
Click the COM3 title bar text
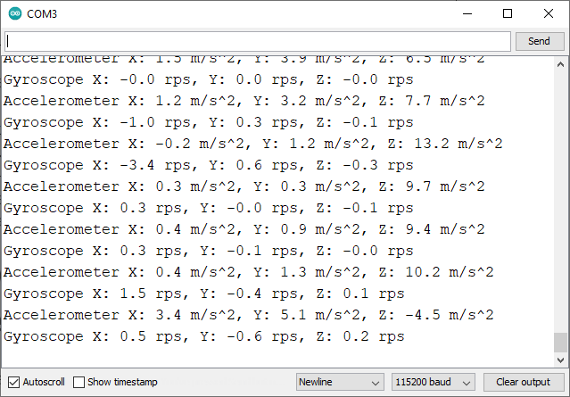point(42,13)
